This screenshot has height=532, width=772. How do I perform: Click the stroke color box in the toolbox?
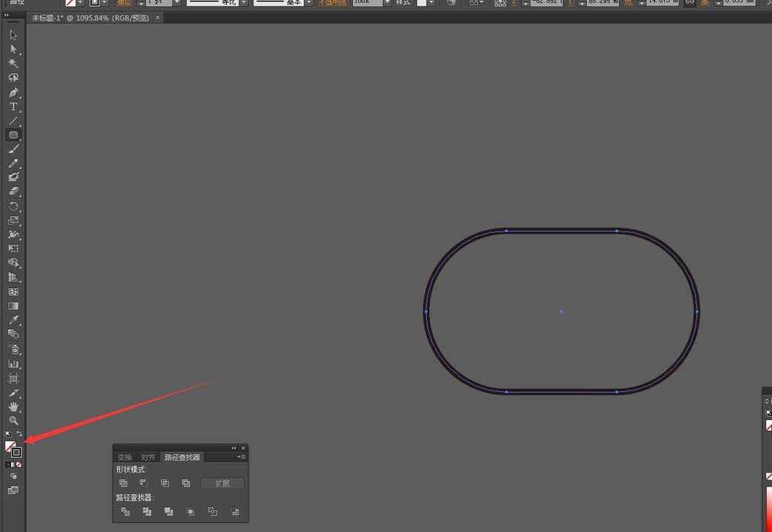point(16,452)
